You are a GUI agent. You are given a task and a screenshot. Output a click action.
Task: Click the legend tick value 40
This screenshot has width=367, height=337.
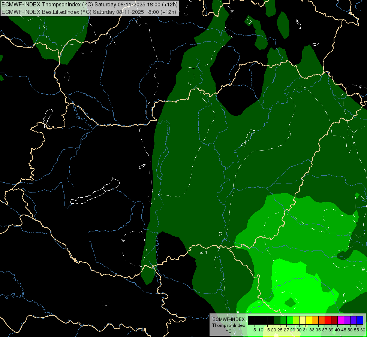point(337,330)
